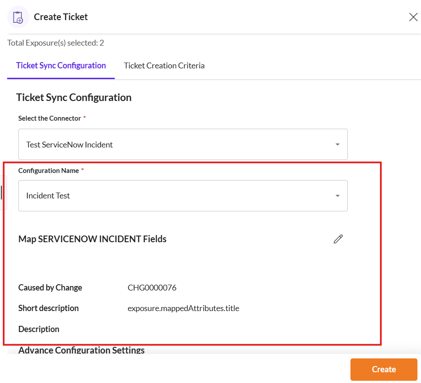421x383 pixels.
Task: Click the Create Ticket dialog title
Action: click(x=61, y=17)
